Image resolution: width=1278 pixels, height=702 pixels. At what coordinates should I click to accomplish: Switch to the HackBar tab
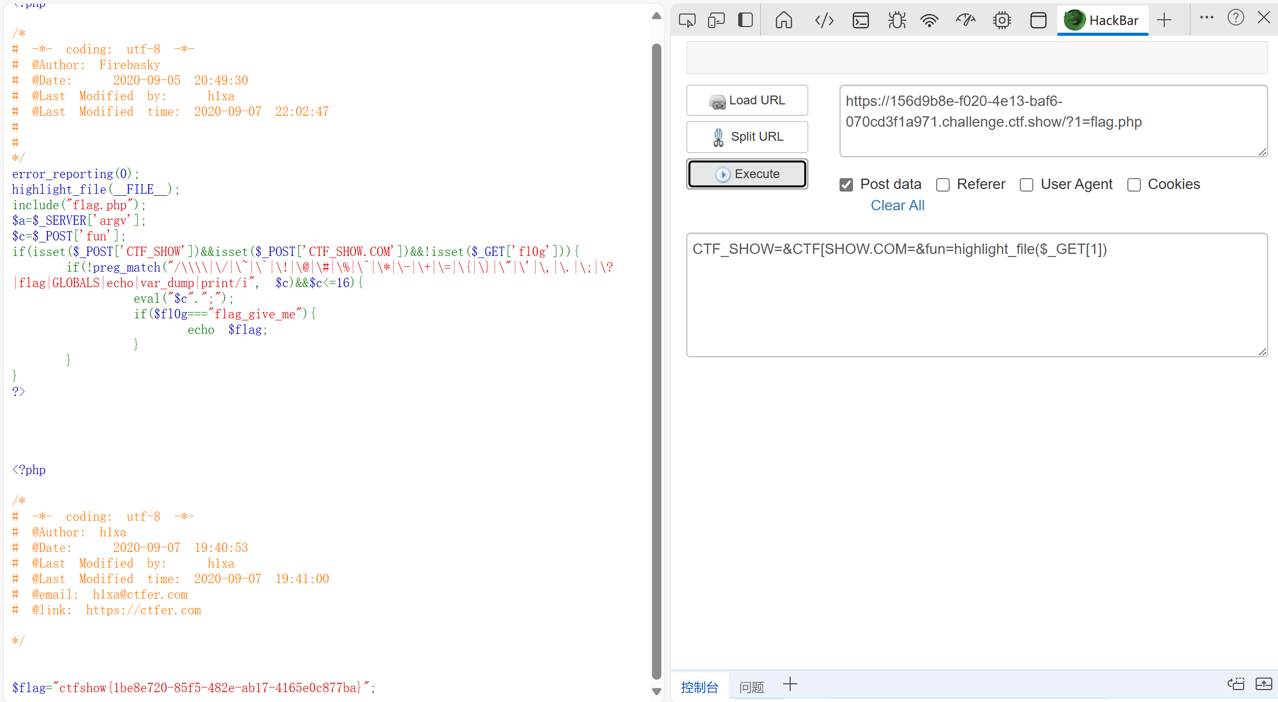pos(1102,20)
